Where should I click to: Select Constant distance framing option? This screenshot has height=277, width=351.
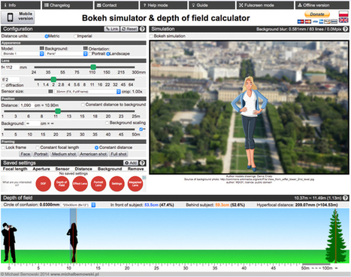[x=96, y=148]
